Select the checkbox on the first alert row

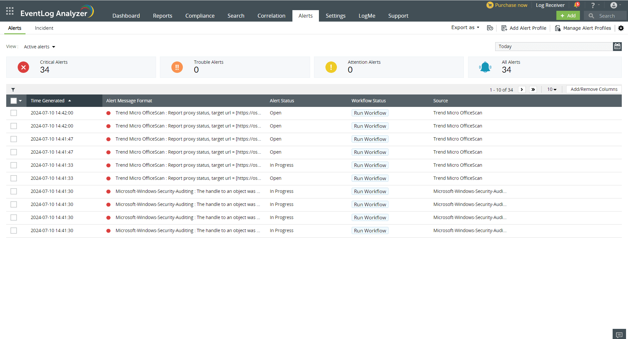click(x=13, y=113)
